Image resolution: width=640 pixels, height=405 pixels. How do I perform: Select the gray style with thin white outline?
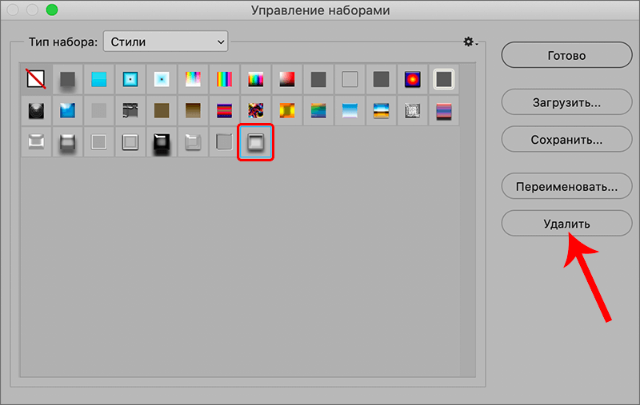point(98,142)
